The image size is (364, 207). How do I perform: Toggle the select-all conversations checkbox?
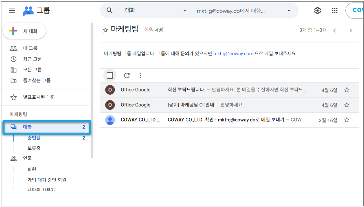point(110,75)
